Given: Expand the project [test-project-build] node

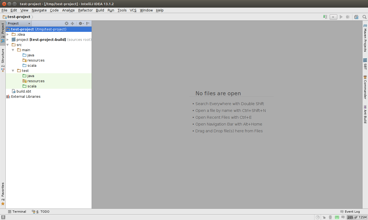Looking at the screenshot, I should point(8,39).
